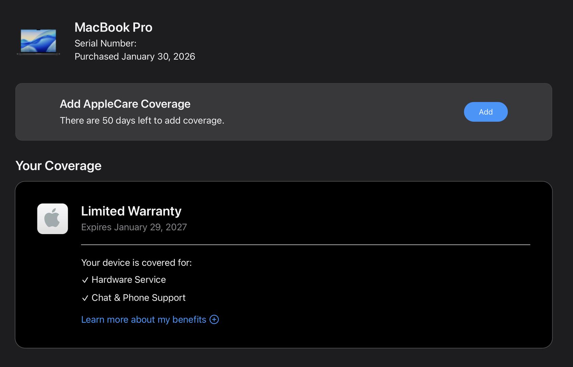Click the Purchased January 30, 2026 text
Screen dimensions: 573x367
tap(135, 56)
